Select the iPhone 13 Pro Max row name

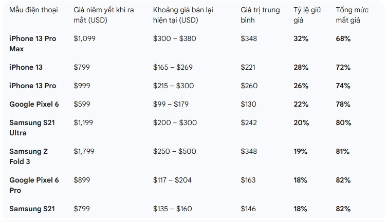pyautogui.click(x=32, y=44)
